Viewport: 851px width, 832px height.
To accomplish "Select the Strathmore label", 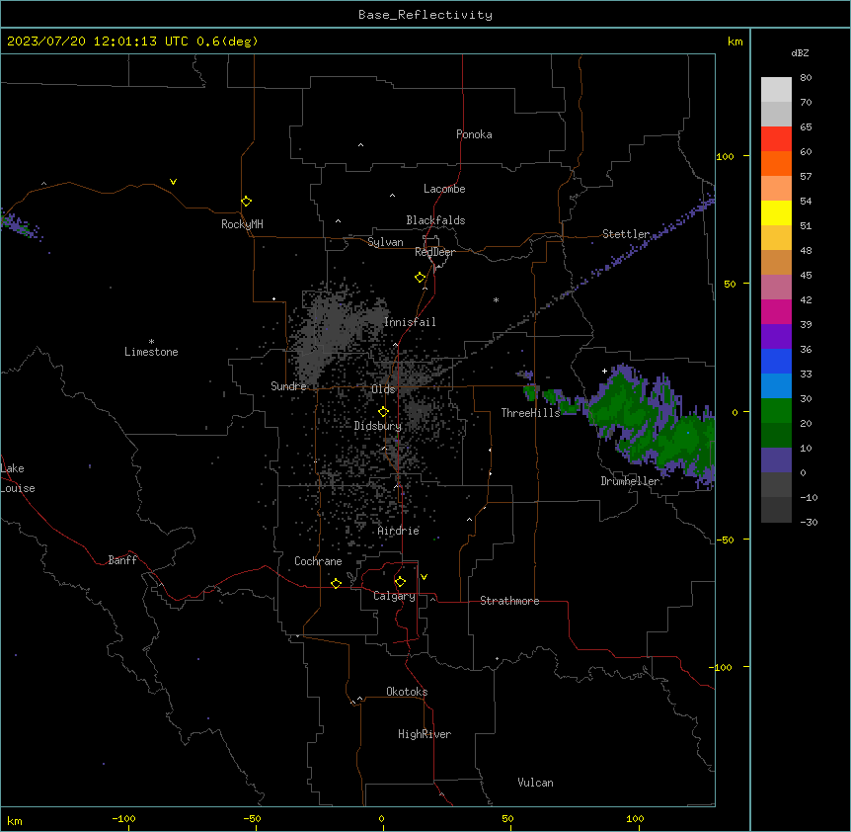I will [509, 601].
